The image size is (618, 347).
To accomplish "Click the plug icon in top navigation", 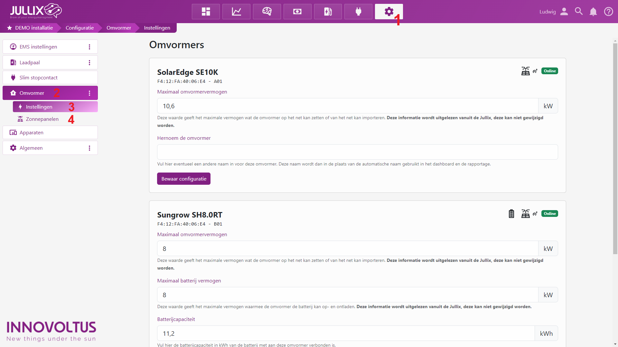I will 358,12.
